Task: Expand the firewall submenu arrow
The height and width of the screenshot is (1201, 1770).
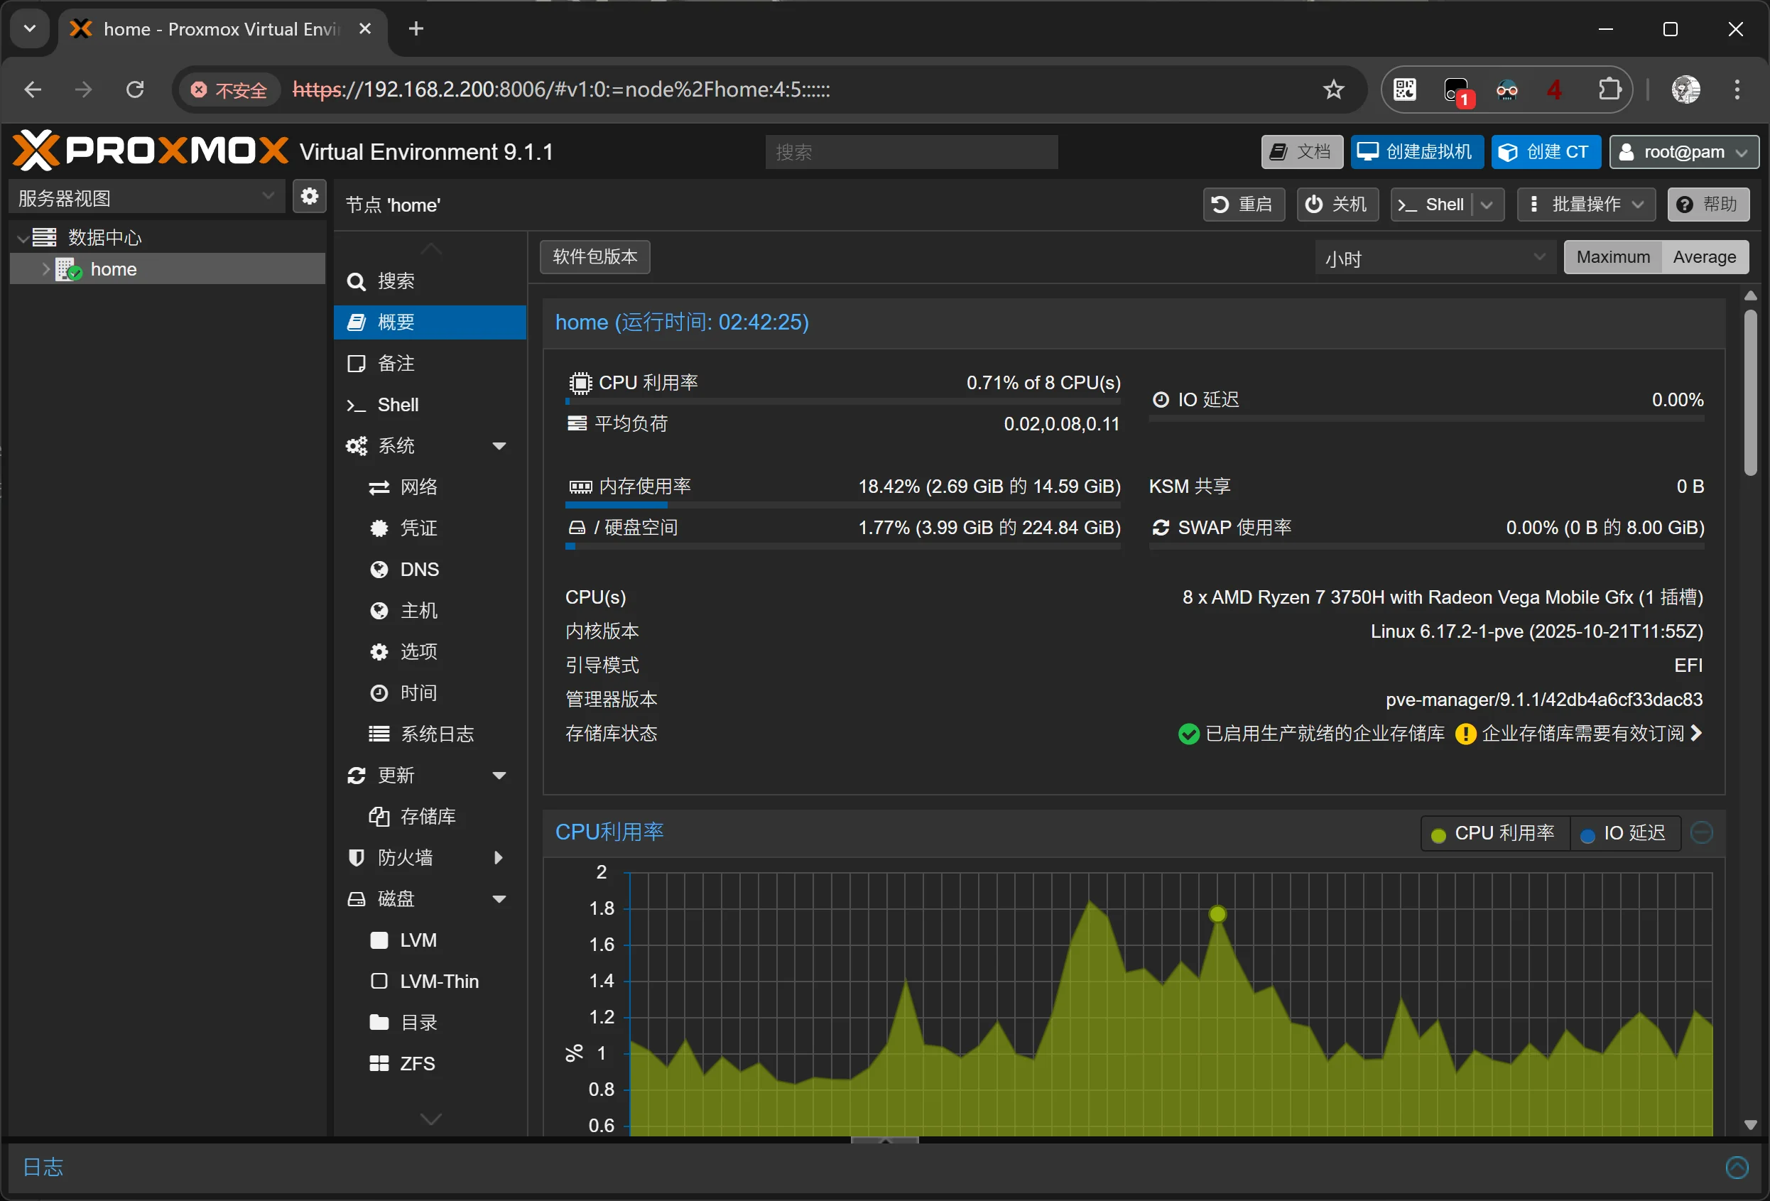Action: 499,857
